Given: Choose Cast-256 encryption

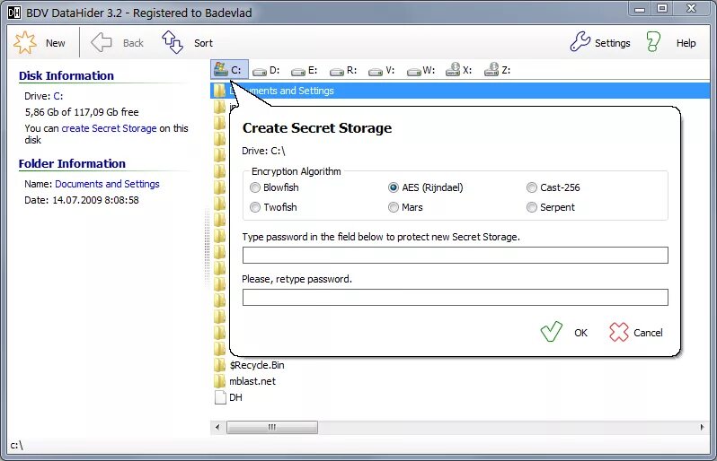Looking at the screenshot, I should tap(531, 187).
